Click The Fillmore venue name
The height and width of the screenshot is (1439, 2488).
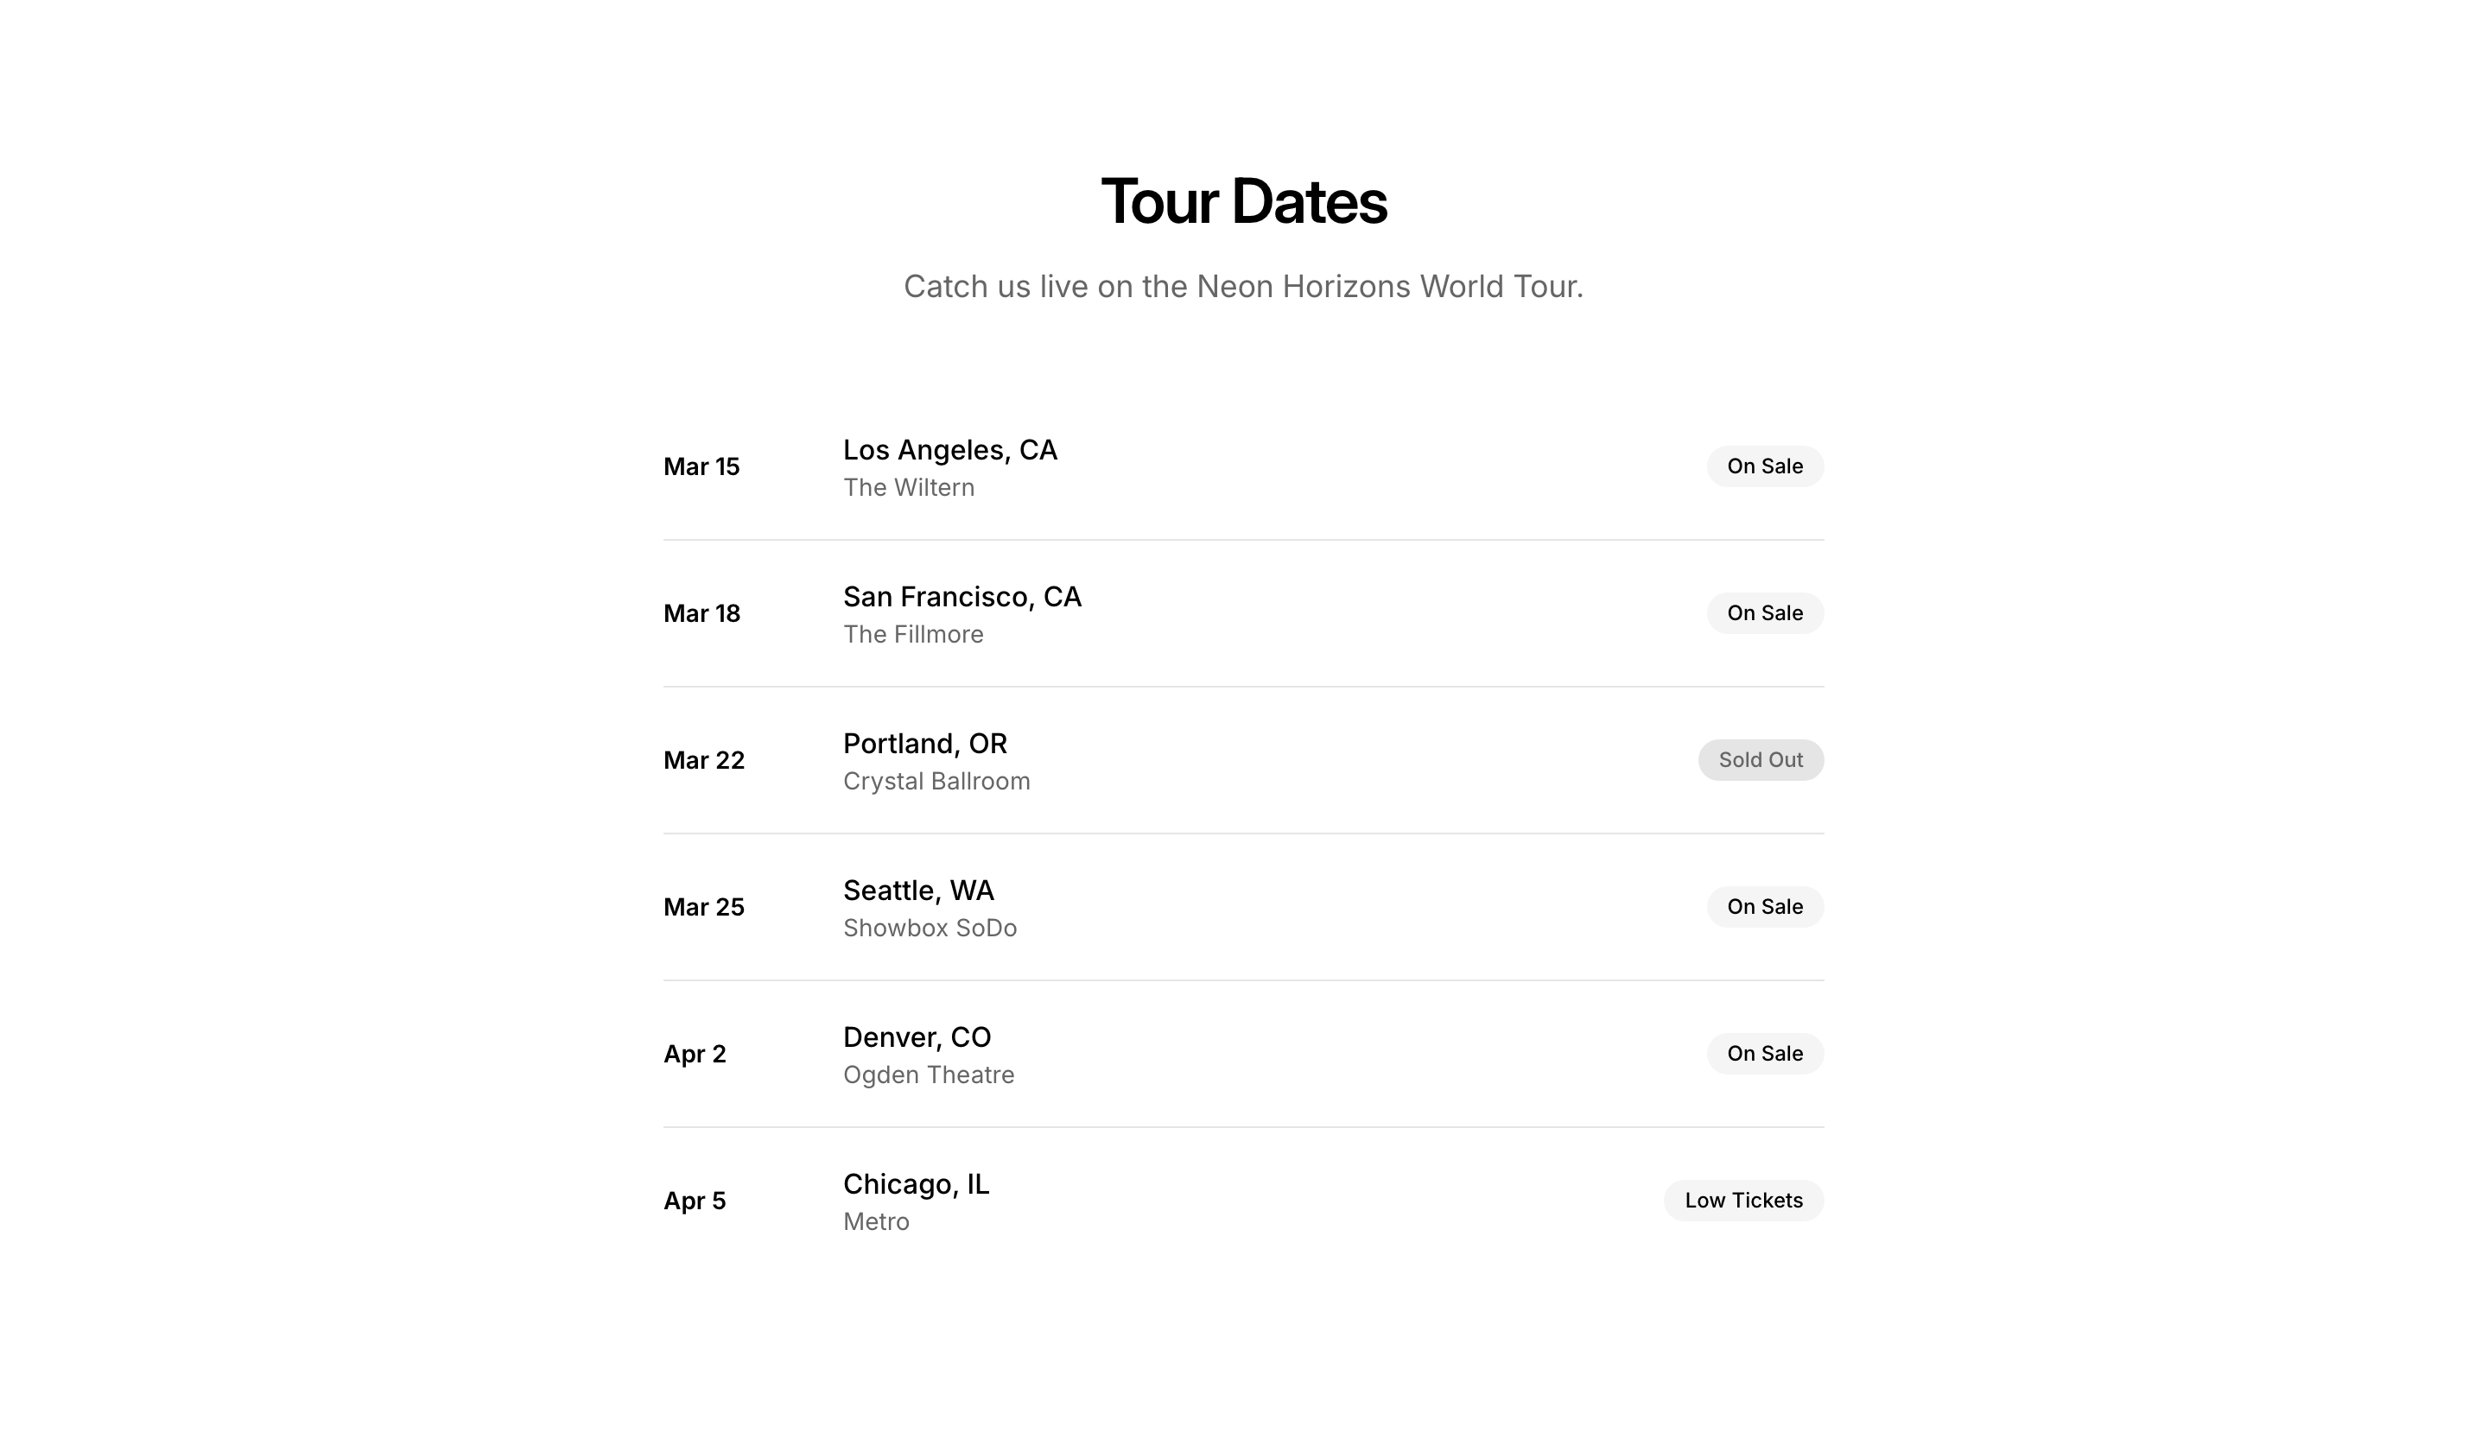point(912,635)
